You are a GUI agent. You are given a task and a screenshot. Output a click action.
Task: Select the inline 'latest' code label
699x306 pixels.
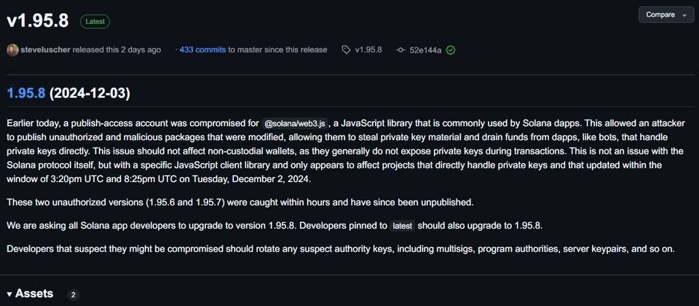403,226
